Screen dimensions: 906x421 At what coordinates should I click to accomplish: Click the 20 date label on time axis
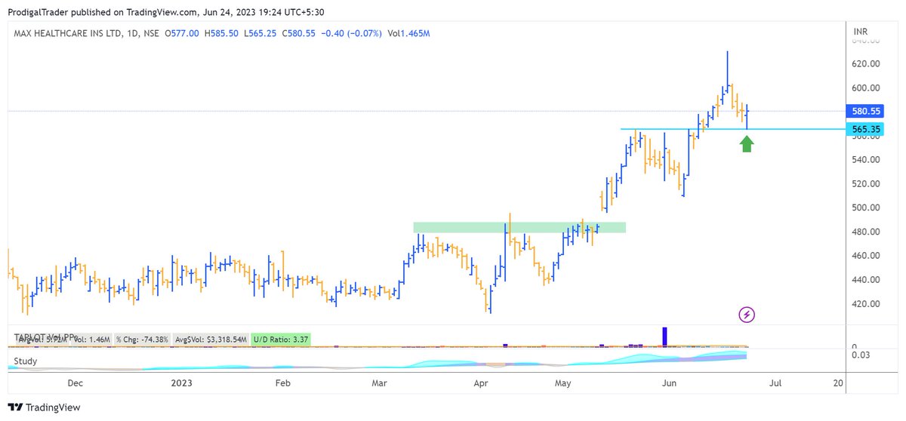click(x=838, y=383)
